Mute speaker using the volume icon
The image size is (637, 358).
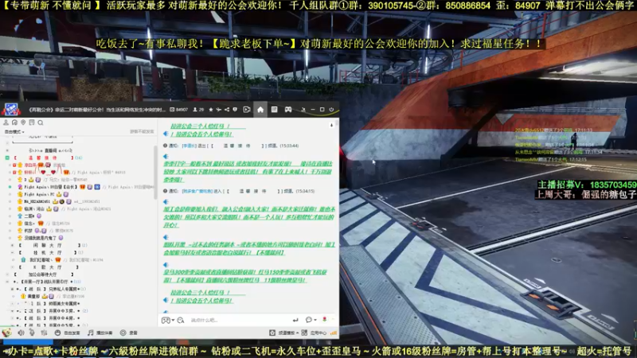21,333
